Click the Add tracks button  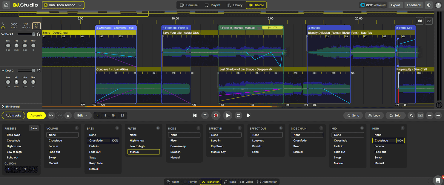tap(13, 115)
